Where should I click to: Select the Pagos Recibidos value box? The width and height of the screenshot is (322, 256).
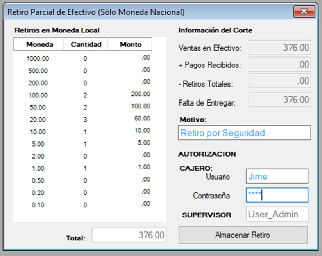(280, 64)
